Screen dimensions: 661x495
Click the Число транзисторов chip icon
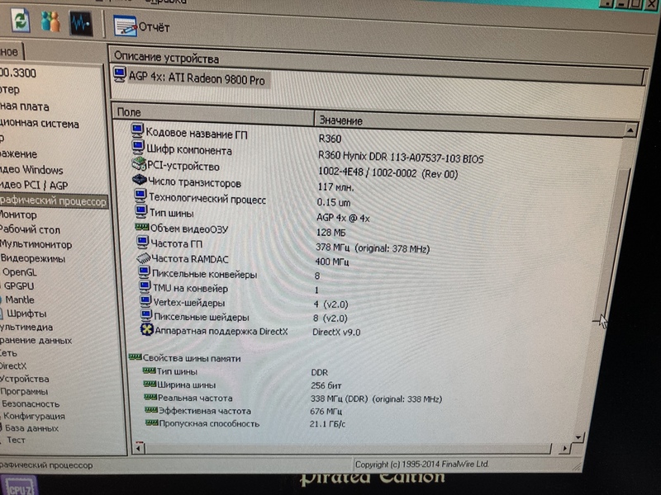tap(140, 180)
